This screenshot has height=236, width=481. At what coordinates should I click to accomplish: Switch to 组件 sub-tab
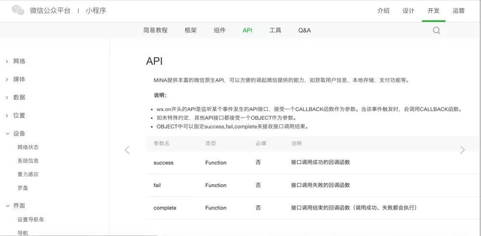click(x=220, y=30)
